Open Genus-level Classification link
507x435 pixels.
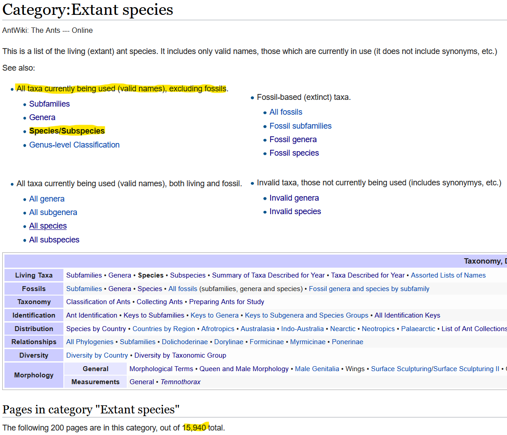point(74,145)
